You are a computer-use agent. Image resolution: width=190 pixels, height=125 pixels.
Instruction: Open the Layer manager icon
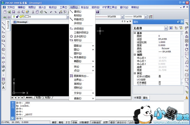click(x=5, y=17)
